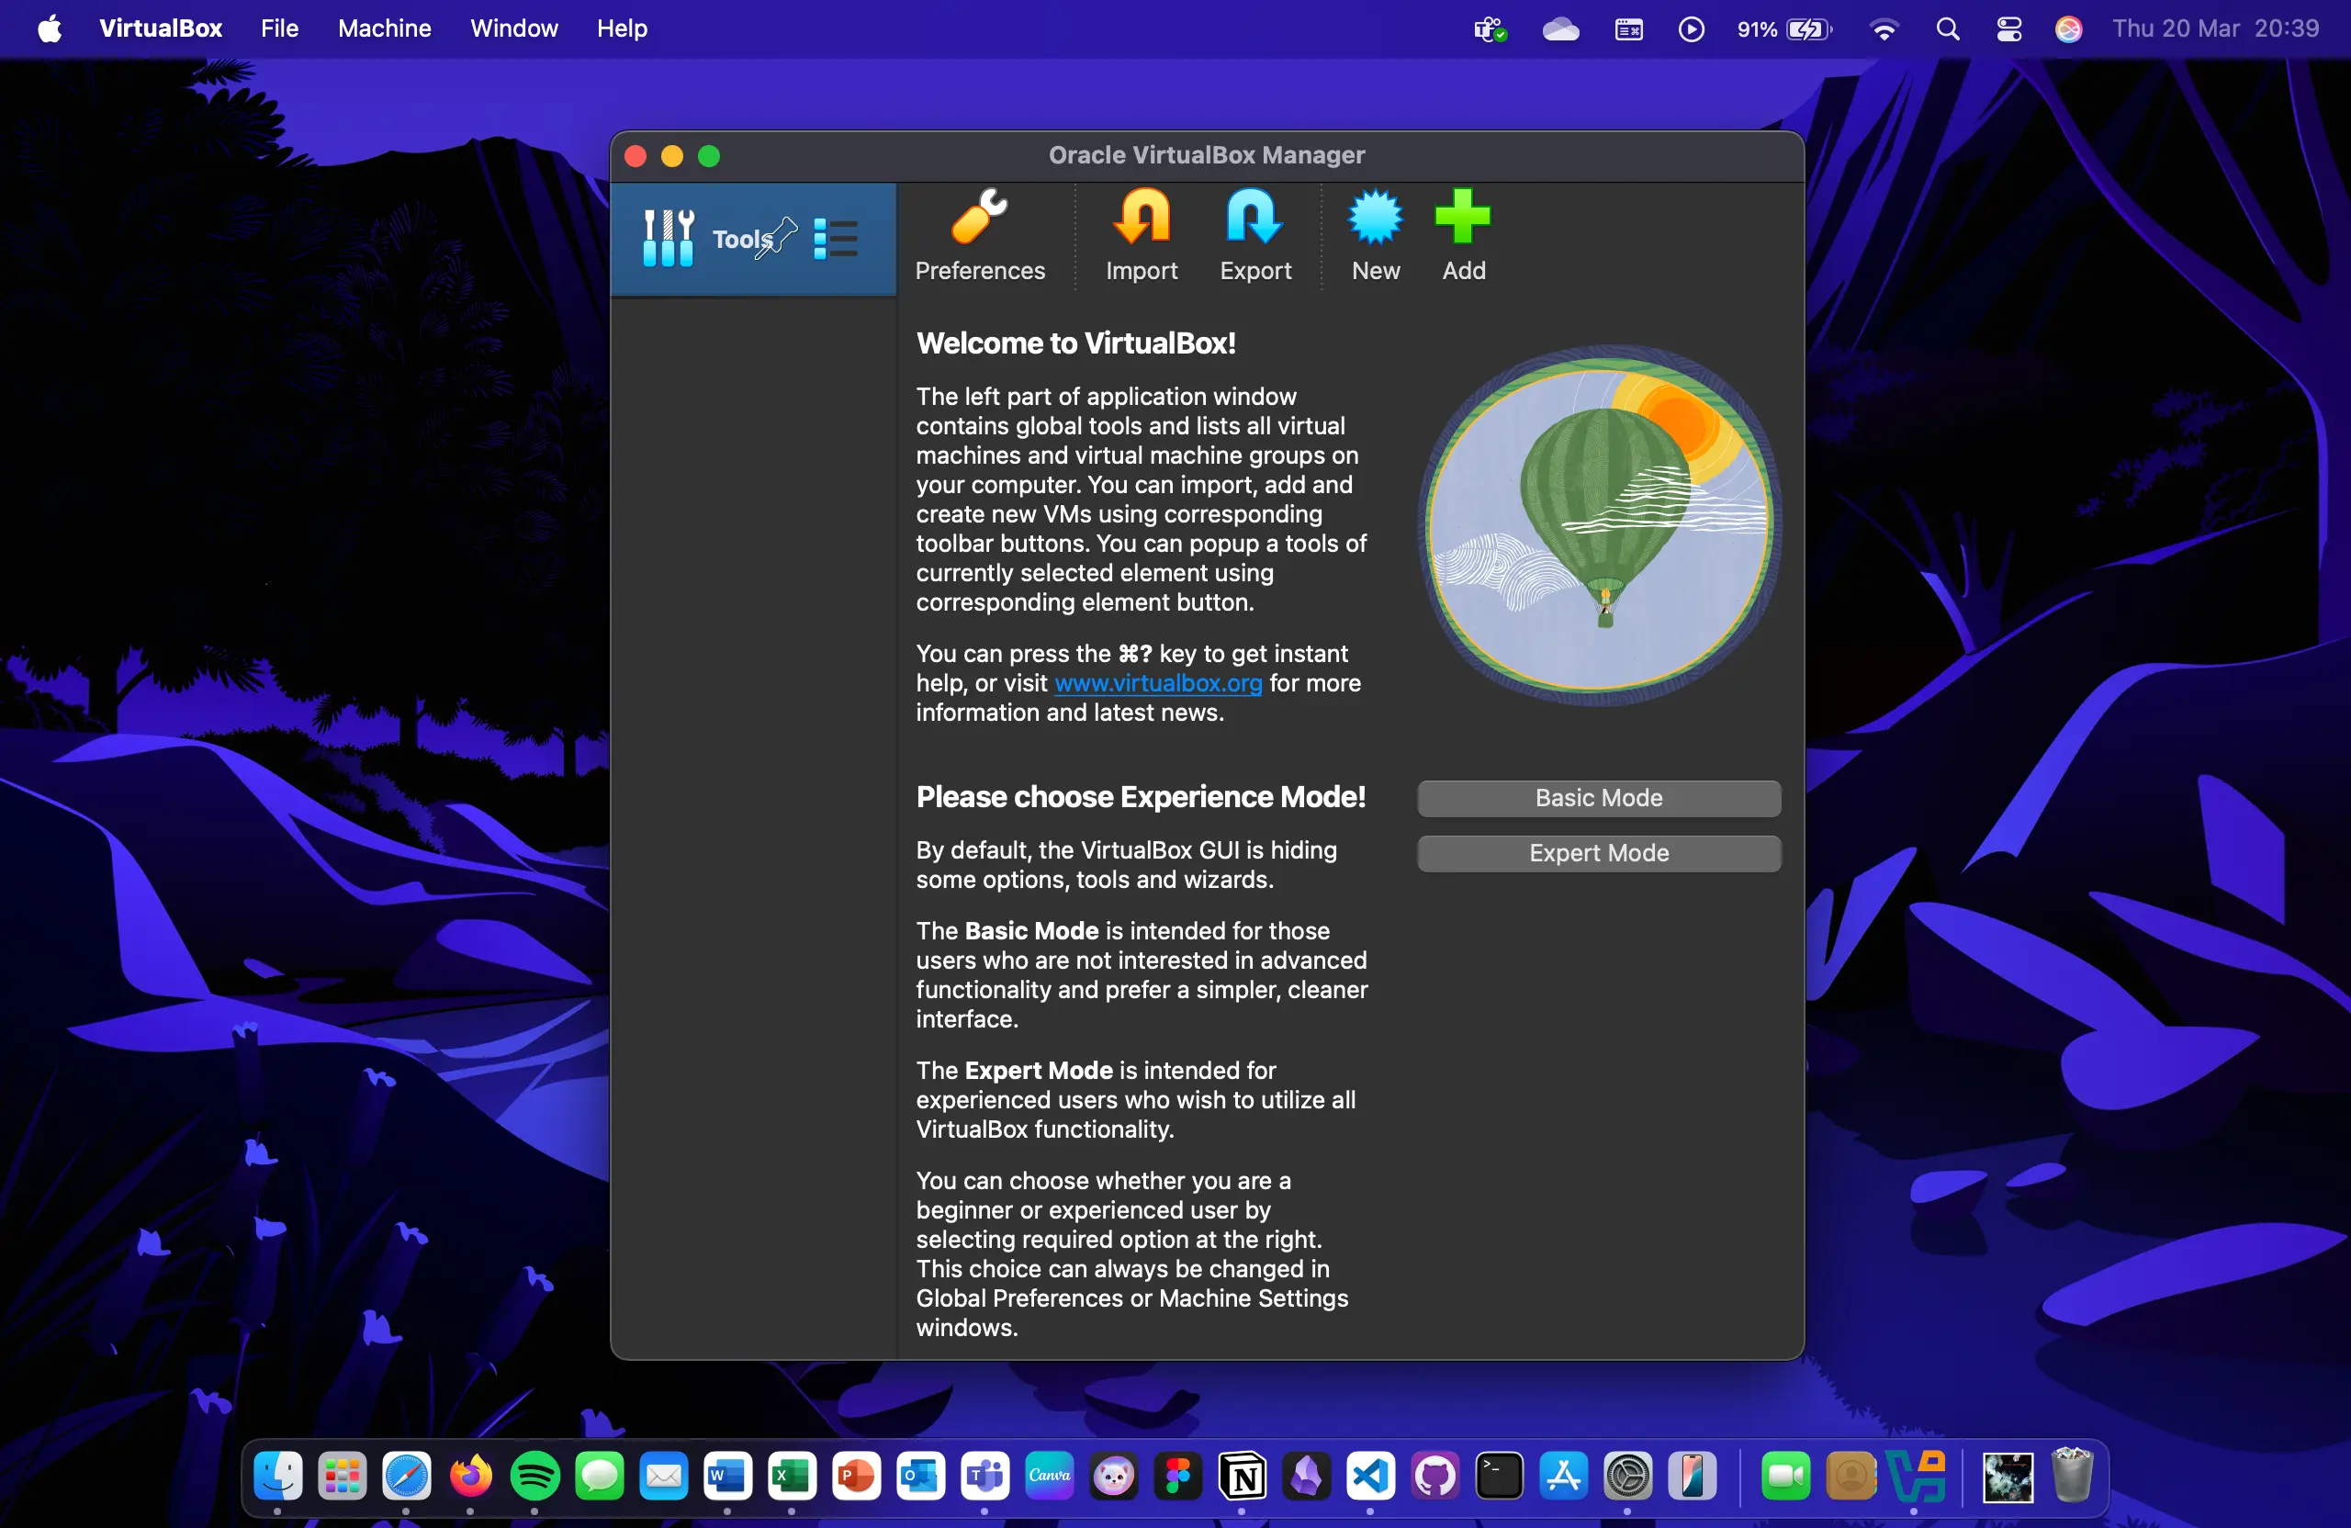Click the Siri icon in menu bar
The image size is (2351, 1528).
2068,28
